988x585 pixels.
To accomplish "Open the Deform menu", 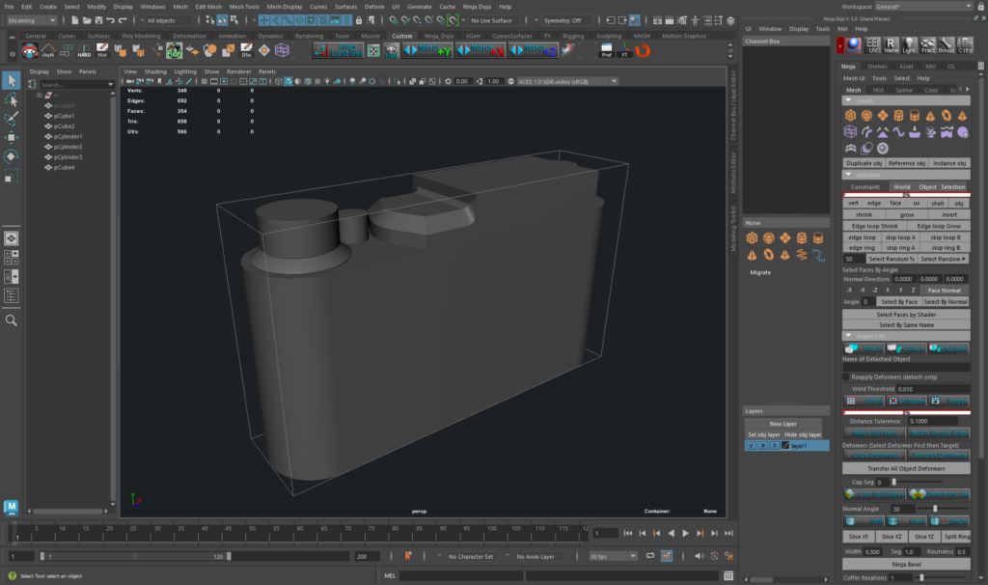I will pos(375,7).
